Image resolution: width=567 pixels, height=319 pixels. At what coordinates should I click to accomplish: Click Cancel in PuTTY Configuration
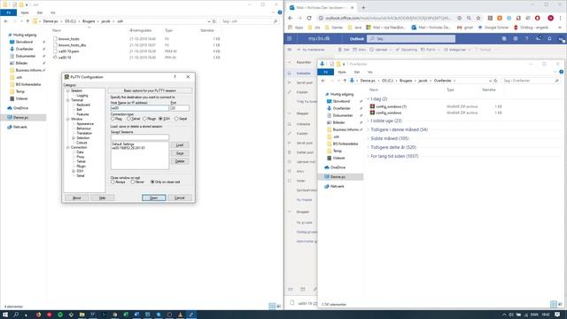(x=180, y=198)
